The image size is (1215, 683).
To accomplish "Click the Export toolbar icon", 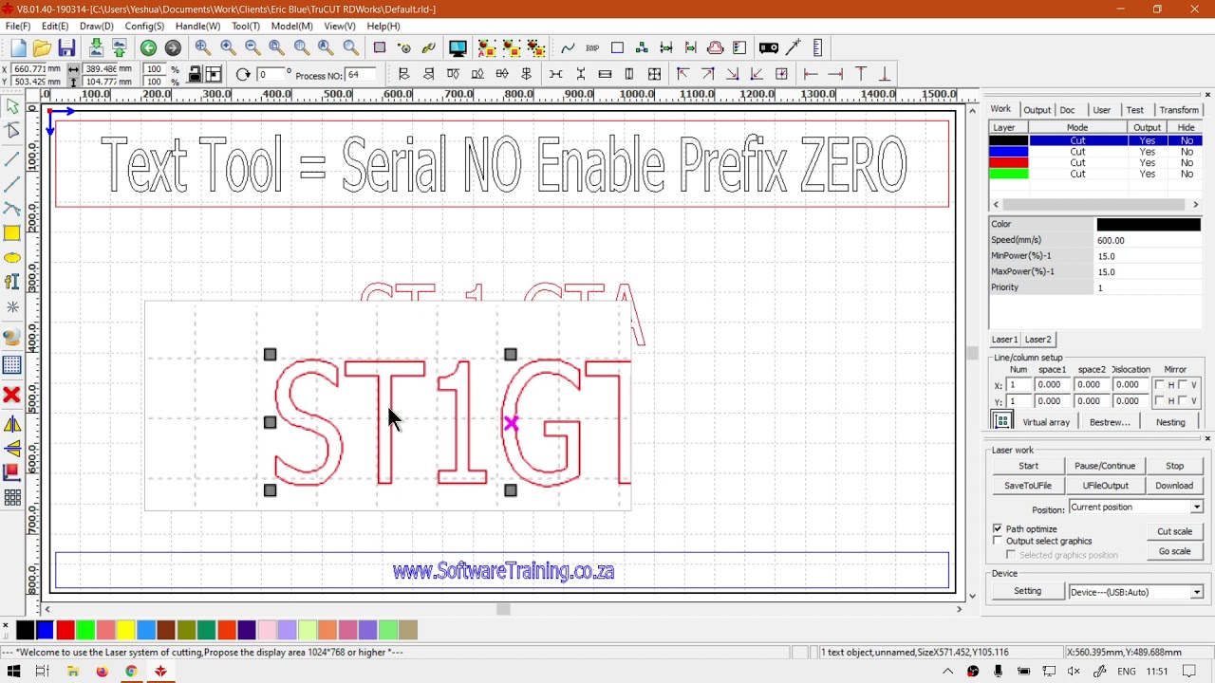I will click(120, 48).
